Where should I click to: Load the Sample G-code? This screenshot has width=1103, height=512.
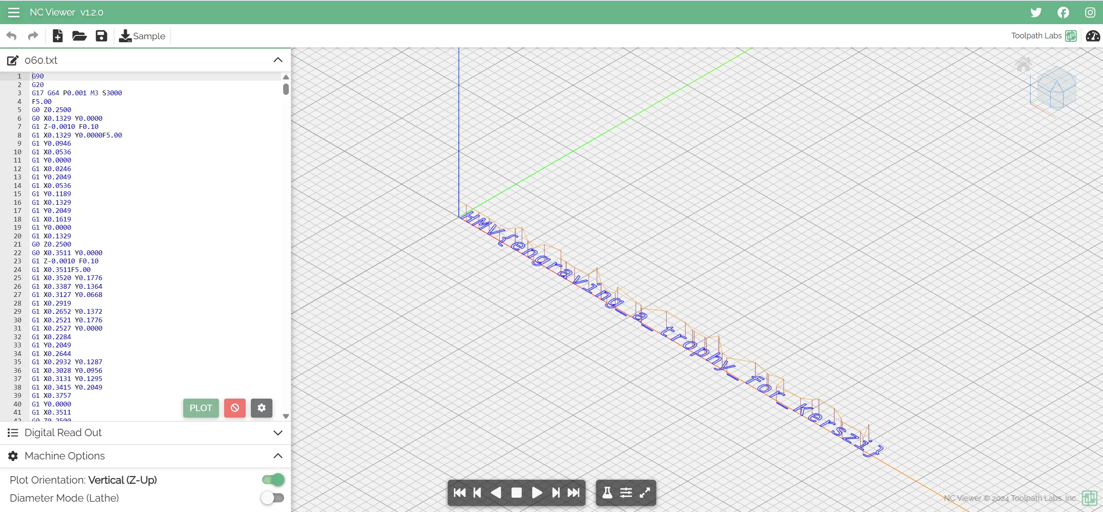[x=142, y=36]
